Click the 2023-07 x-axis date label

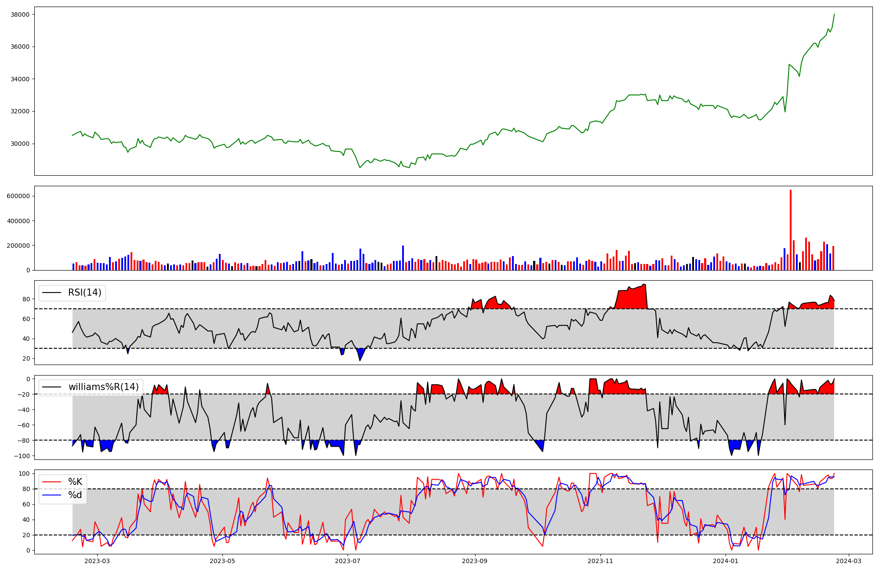[x=348, y=561]
